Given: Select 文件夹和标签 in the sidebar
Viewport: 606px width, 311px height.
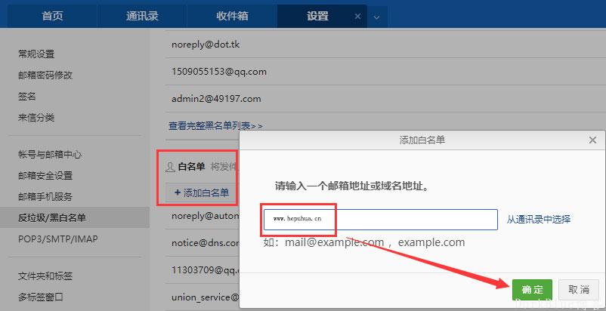Looking at the screenshot, I should point(45,276).
